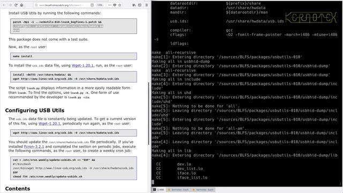Viewport: 343px width, 193px height.
Task: Reset the 120% zoom level badge
Action: pos(100,5)
